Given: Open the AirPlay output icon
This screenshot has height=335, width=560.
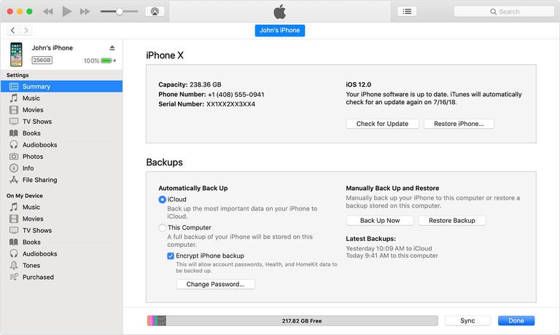Looking at the screenshot, I should click(x=155, y=12).
